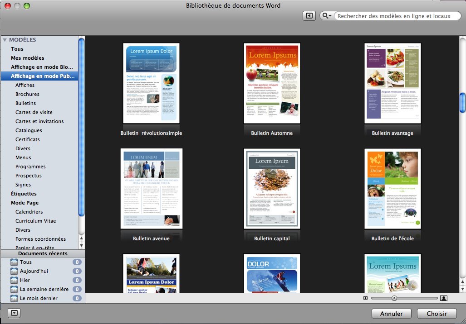Select the Bulletin capital template

(x=272, y=189)
